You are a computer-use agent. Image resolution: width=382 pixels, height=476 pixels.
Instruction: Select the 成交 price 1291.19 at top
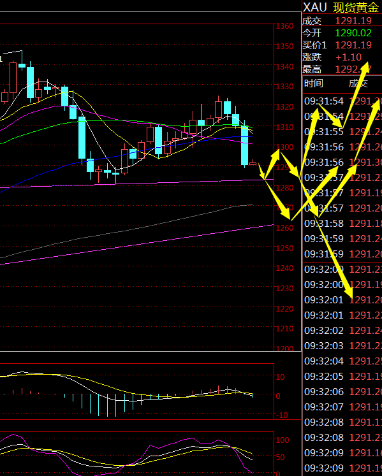[x=353, y=20]
